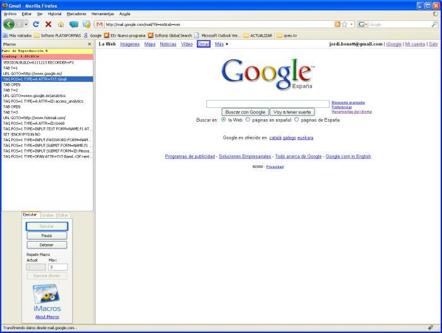Viewport: 442px width, 333px height.
Task: Open the ACTUALIZAR bookmark folder
Action: pos(258,35)
